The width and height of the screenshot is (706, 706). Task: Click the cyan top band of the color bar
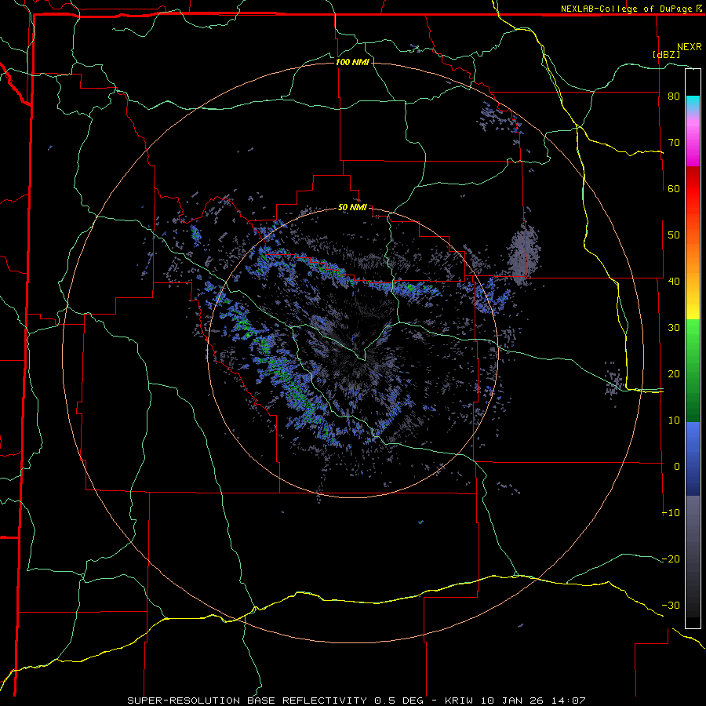[693, 101]
